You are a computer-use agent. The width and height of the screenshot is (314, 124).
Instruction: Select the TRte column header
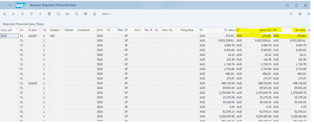click(119, 30)
